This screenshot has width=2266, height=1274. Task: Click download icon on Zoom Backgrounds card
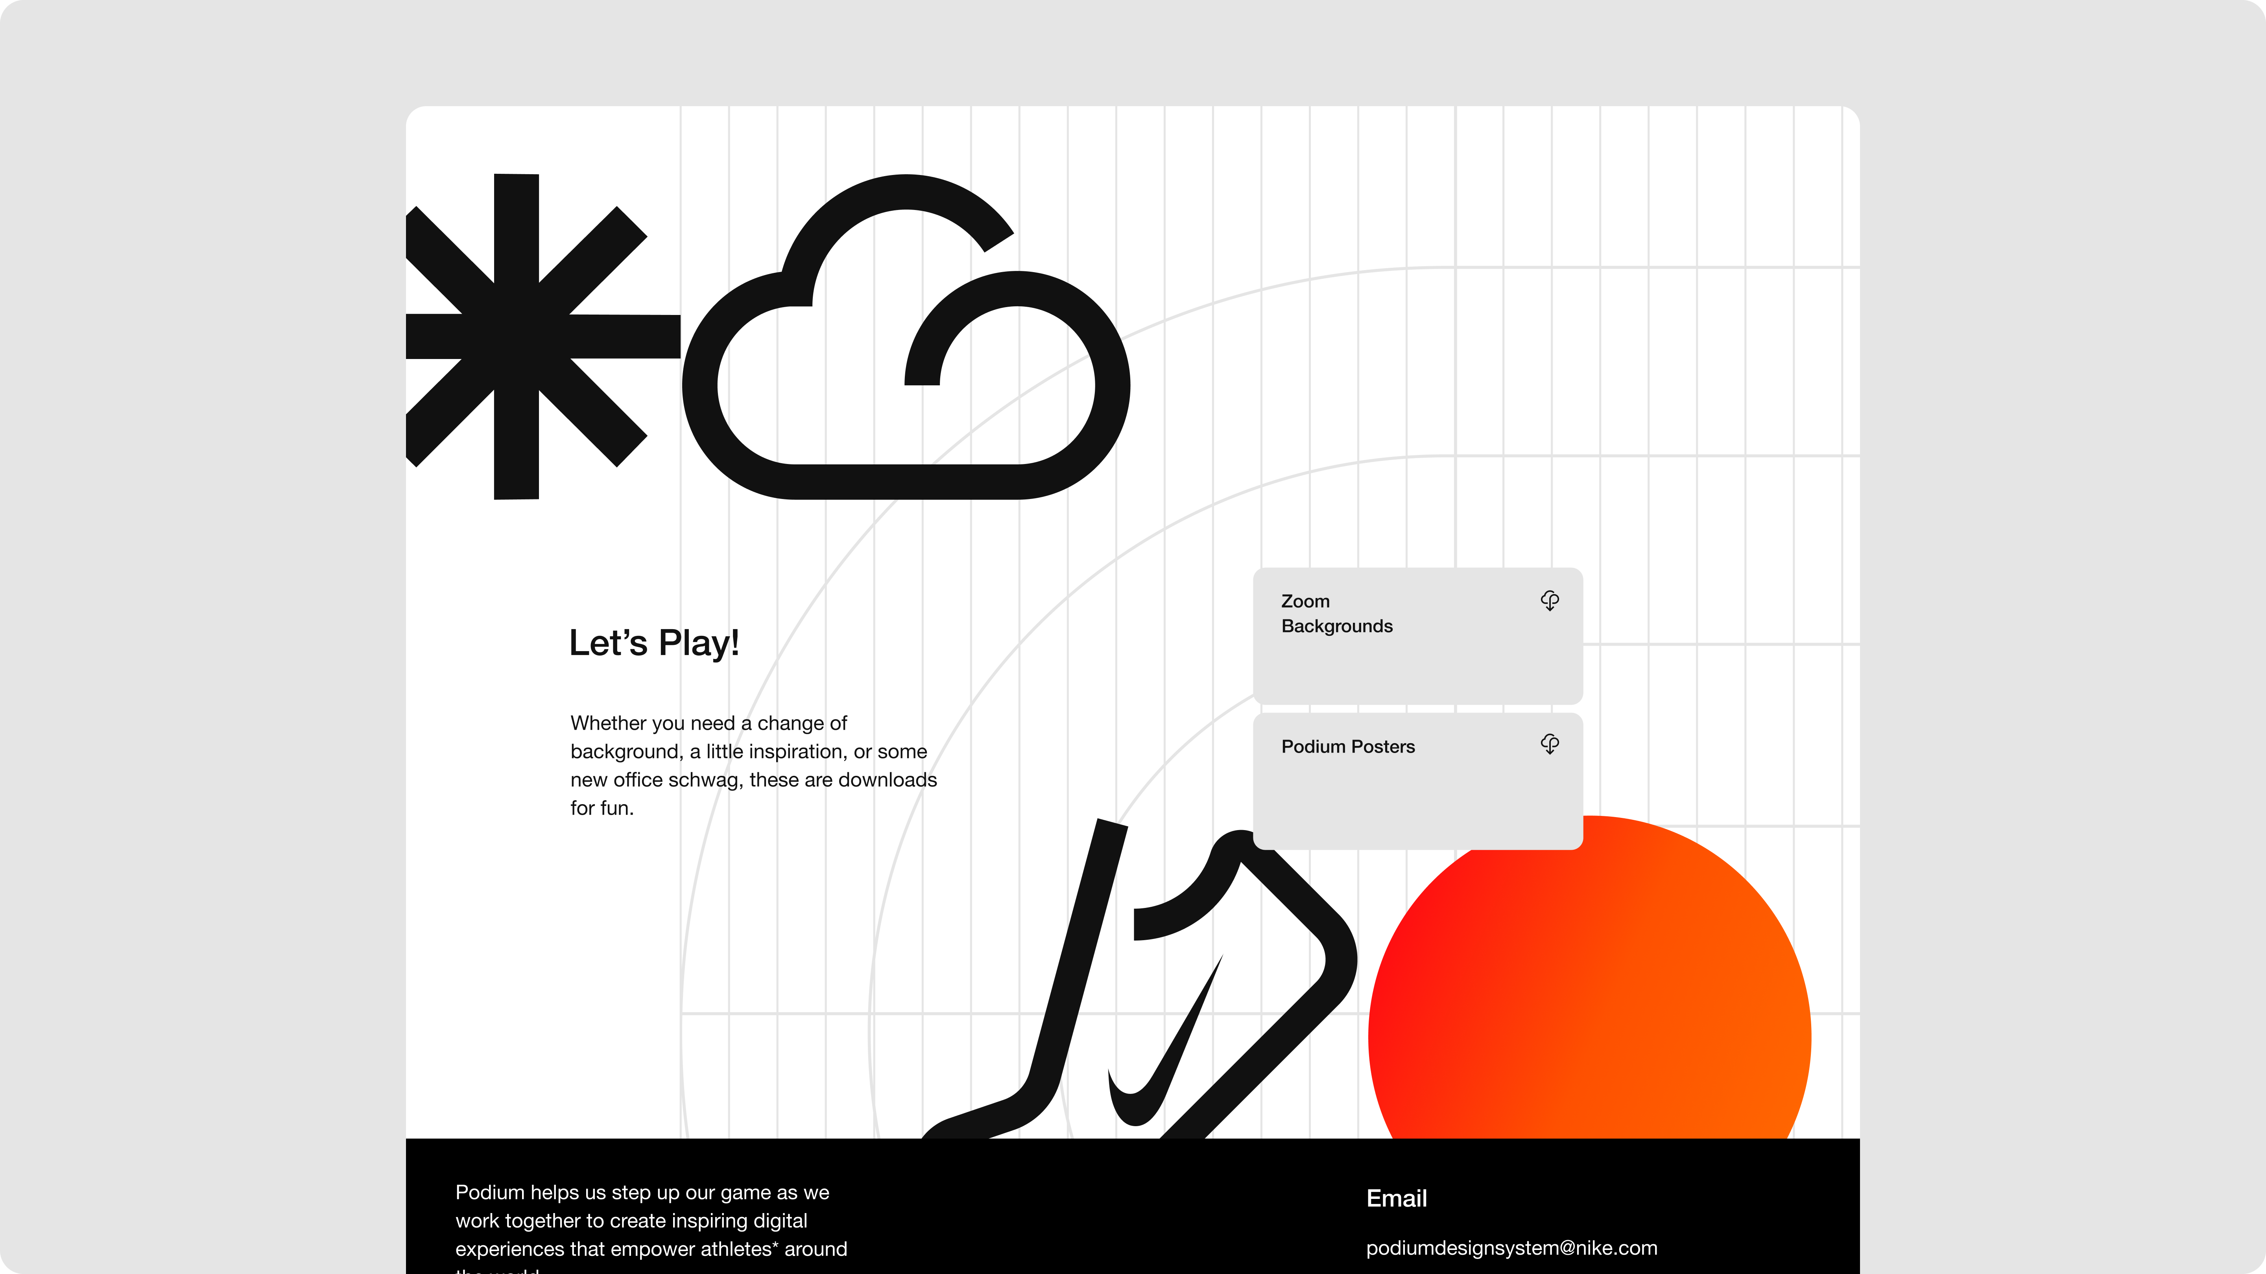click(1550, 600)
